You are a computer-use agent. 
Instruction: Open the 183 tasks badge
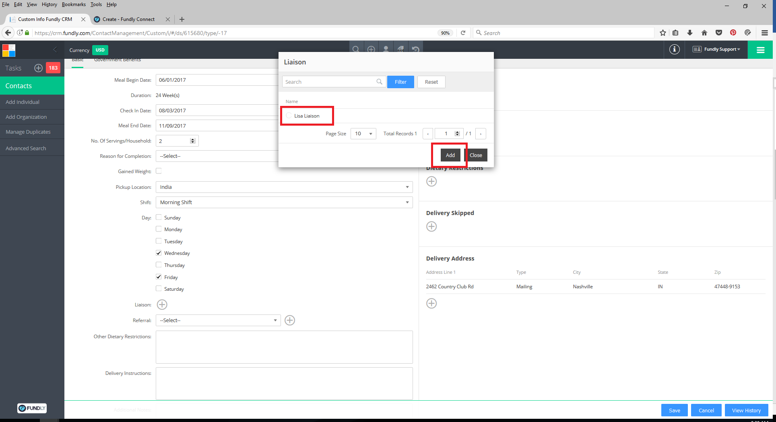[53, 68]
